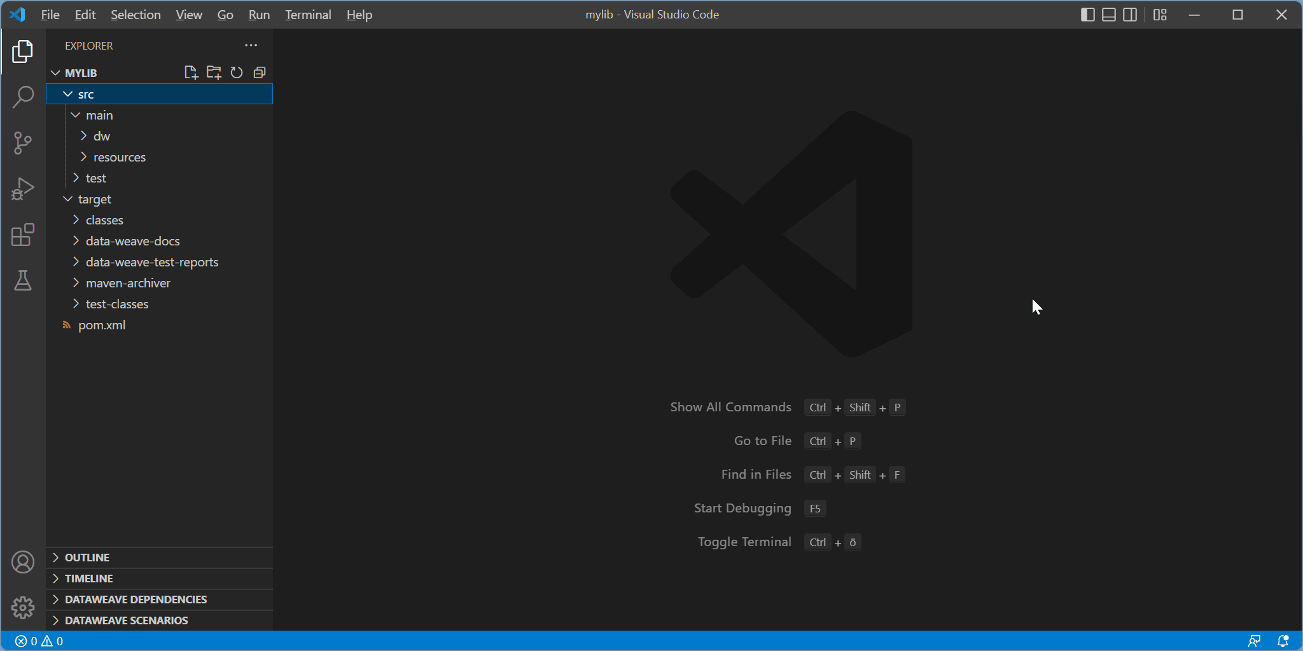This screenshot has height=651, width=1303.
Task: Open notifications bell in status bar
Action: coord(1283,641)
